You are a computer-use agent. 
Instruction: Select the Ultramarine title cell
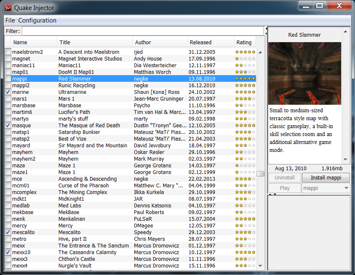coord(72,92)
